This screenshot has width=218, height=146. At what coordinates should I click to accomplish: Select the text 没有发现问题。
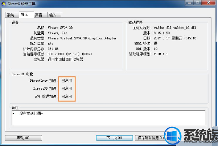click(x=31, y=113)
